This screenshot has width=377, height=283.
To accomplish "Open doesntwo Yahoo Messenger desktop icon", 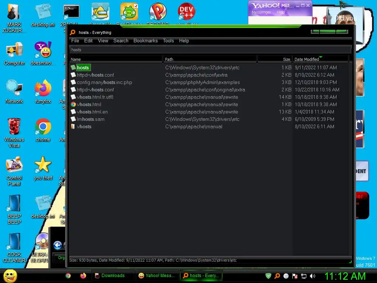I will click(43, 54).
